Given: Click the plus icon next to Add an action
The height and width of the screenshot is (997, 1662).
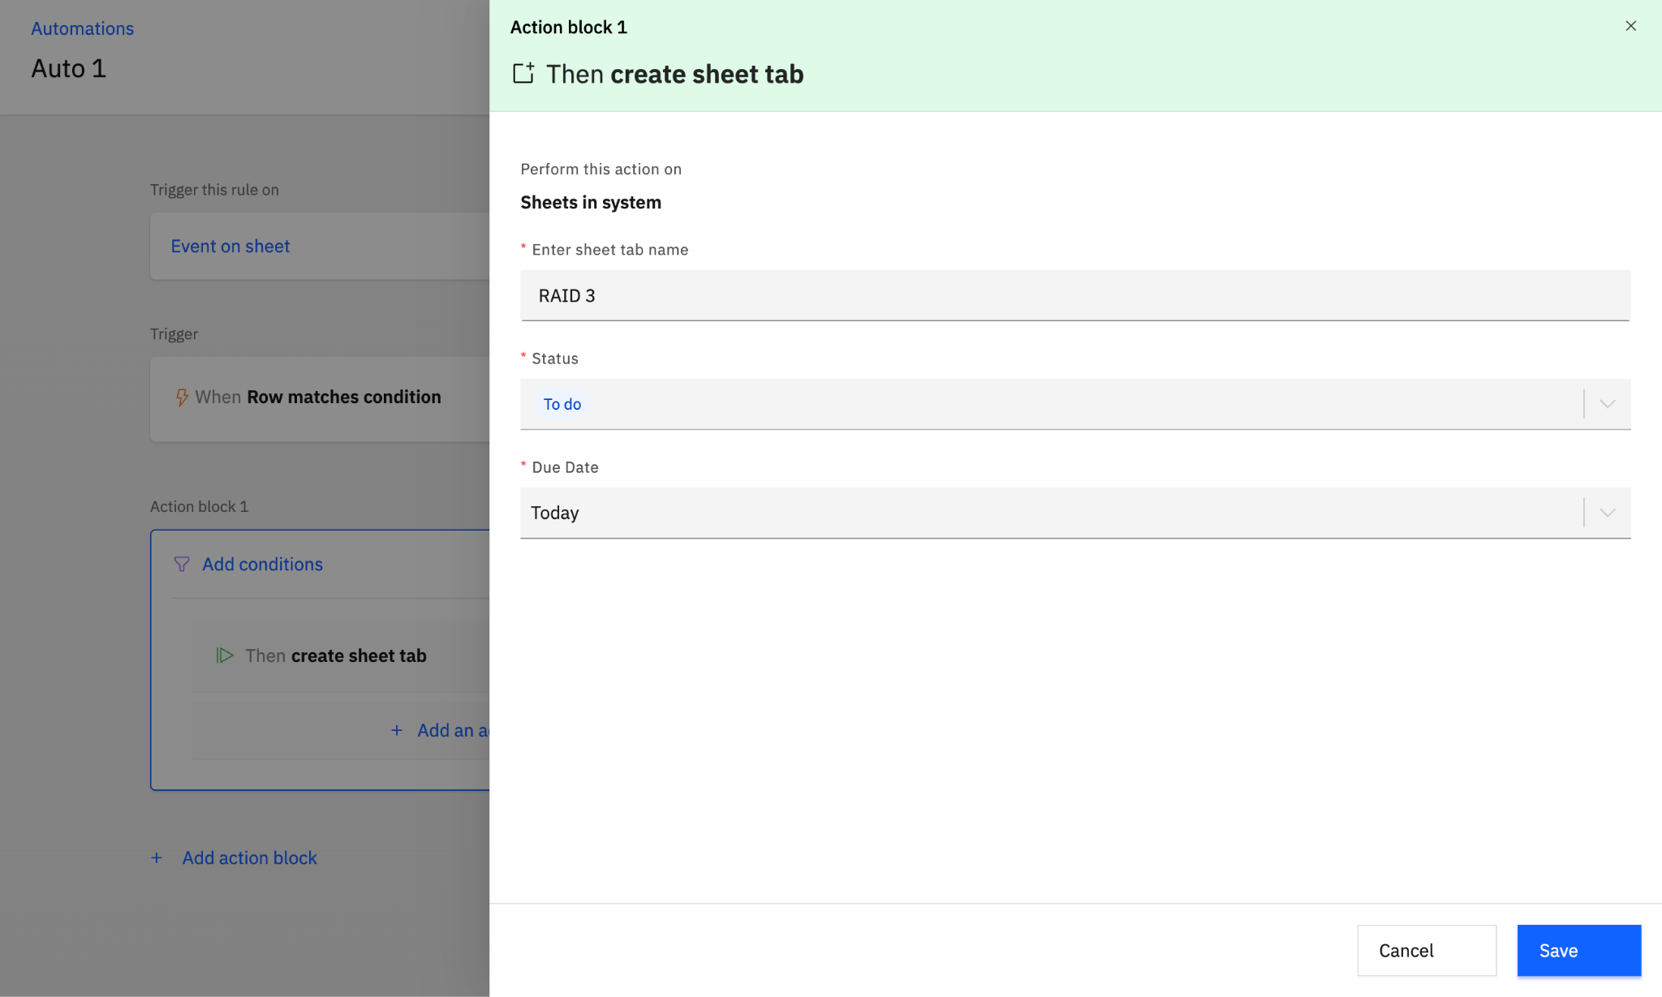Looking at the screenshot, I should point(397,730).
